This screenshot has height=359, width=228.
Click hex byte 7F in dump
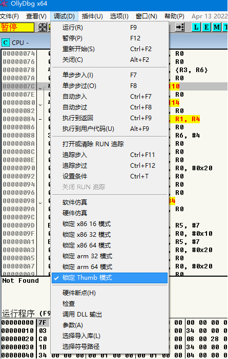pos(43,323)
